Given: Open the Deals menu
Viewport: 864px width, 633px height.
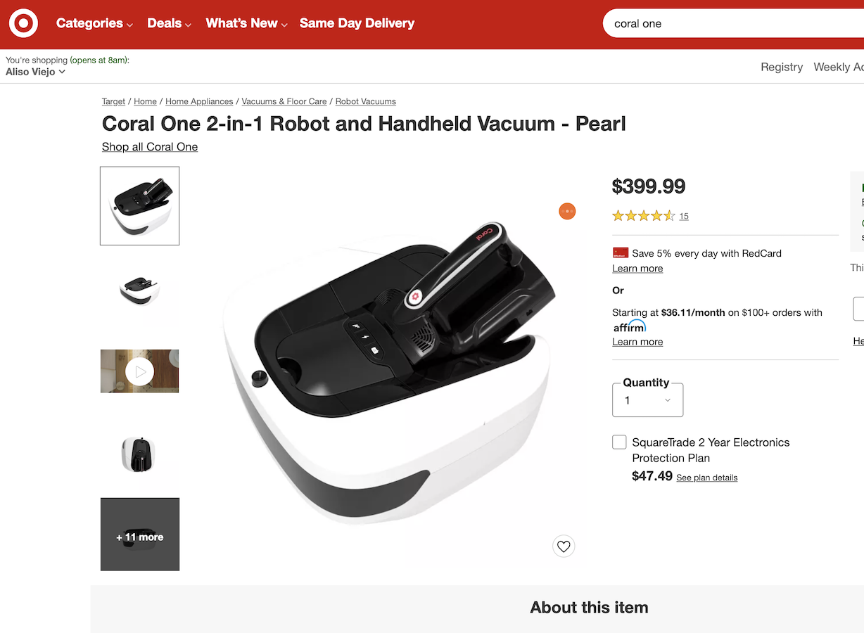Looking at the screenshot, I should coord(169,23).
